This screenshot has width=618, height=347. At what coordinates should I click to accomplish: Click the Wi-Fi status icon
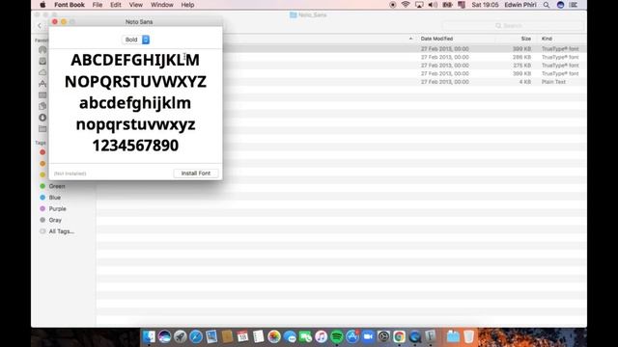pyautogui.click(x=406, y=5)
